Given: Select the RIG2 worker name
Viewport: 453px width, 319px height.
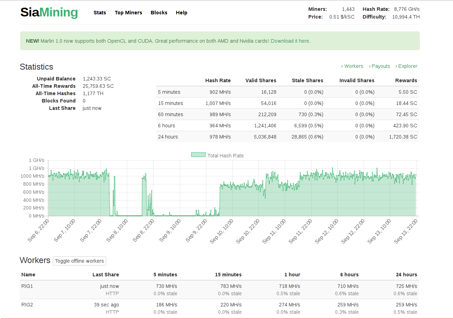Looking at the screenshot, I should [x=27, y=305].
